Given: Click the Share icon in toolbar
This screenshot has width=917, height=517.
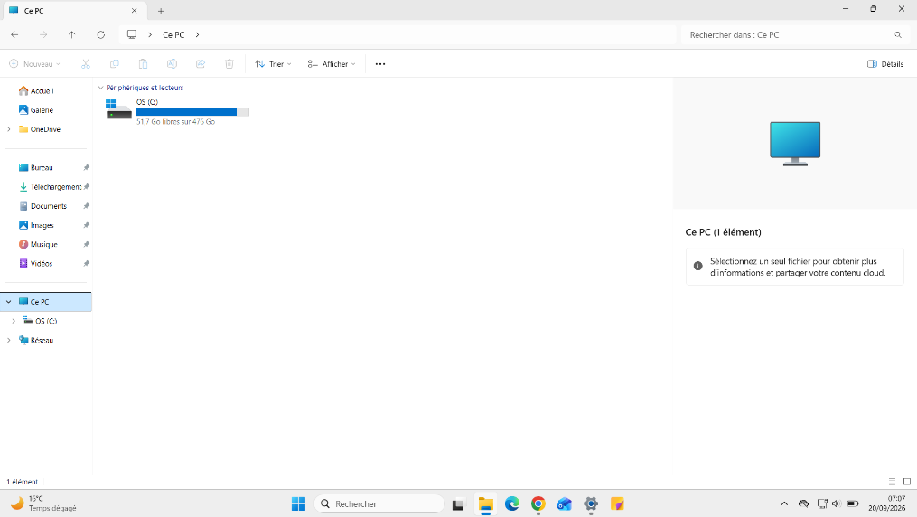Looking at the screenshot, I should (201, 64).
